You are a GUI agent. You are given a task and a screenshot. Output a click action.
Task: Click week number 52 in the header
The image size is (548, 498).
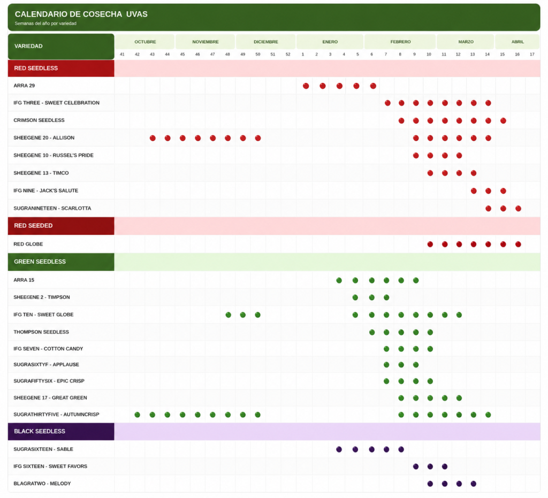point(288,54)
